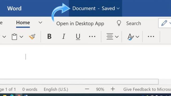171x96 pixels.
Task: Click the Editing pencil mode icon
Action: (x=164, y=23)
